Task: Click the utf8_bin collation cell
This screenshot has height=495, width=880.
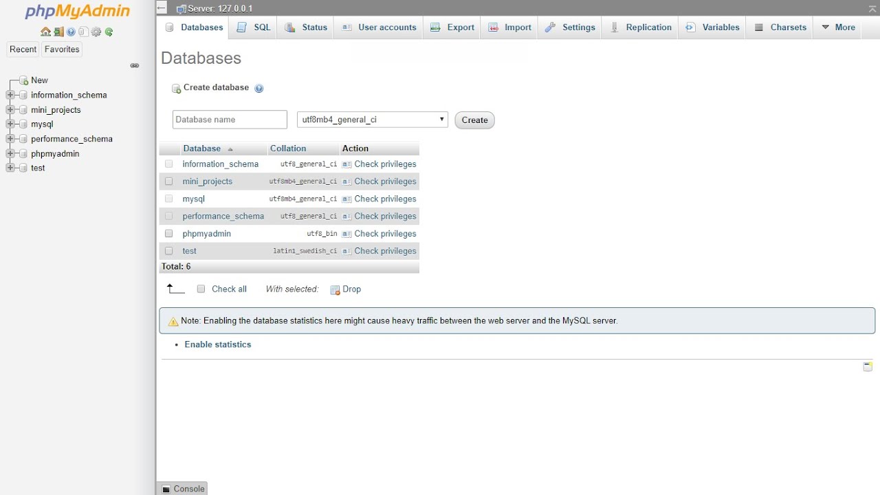Action: click(x=322, y=234)
